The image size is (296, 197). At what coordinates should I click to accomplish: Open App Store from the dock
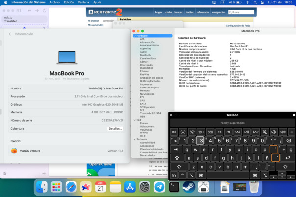pos(130,186)
